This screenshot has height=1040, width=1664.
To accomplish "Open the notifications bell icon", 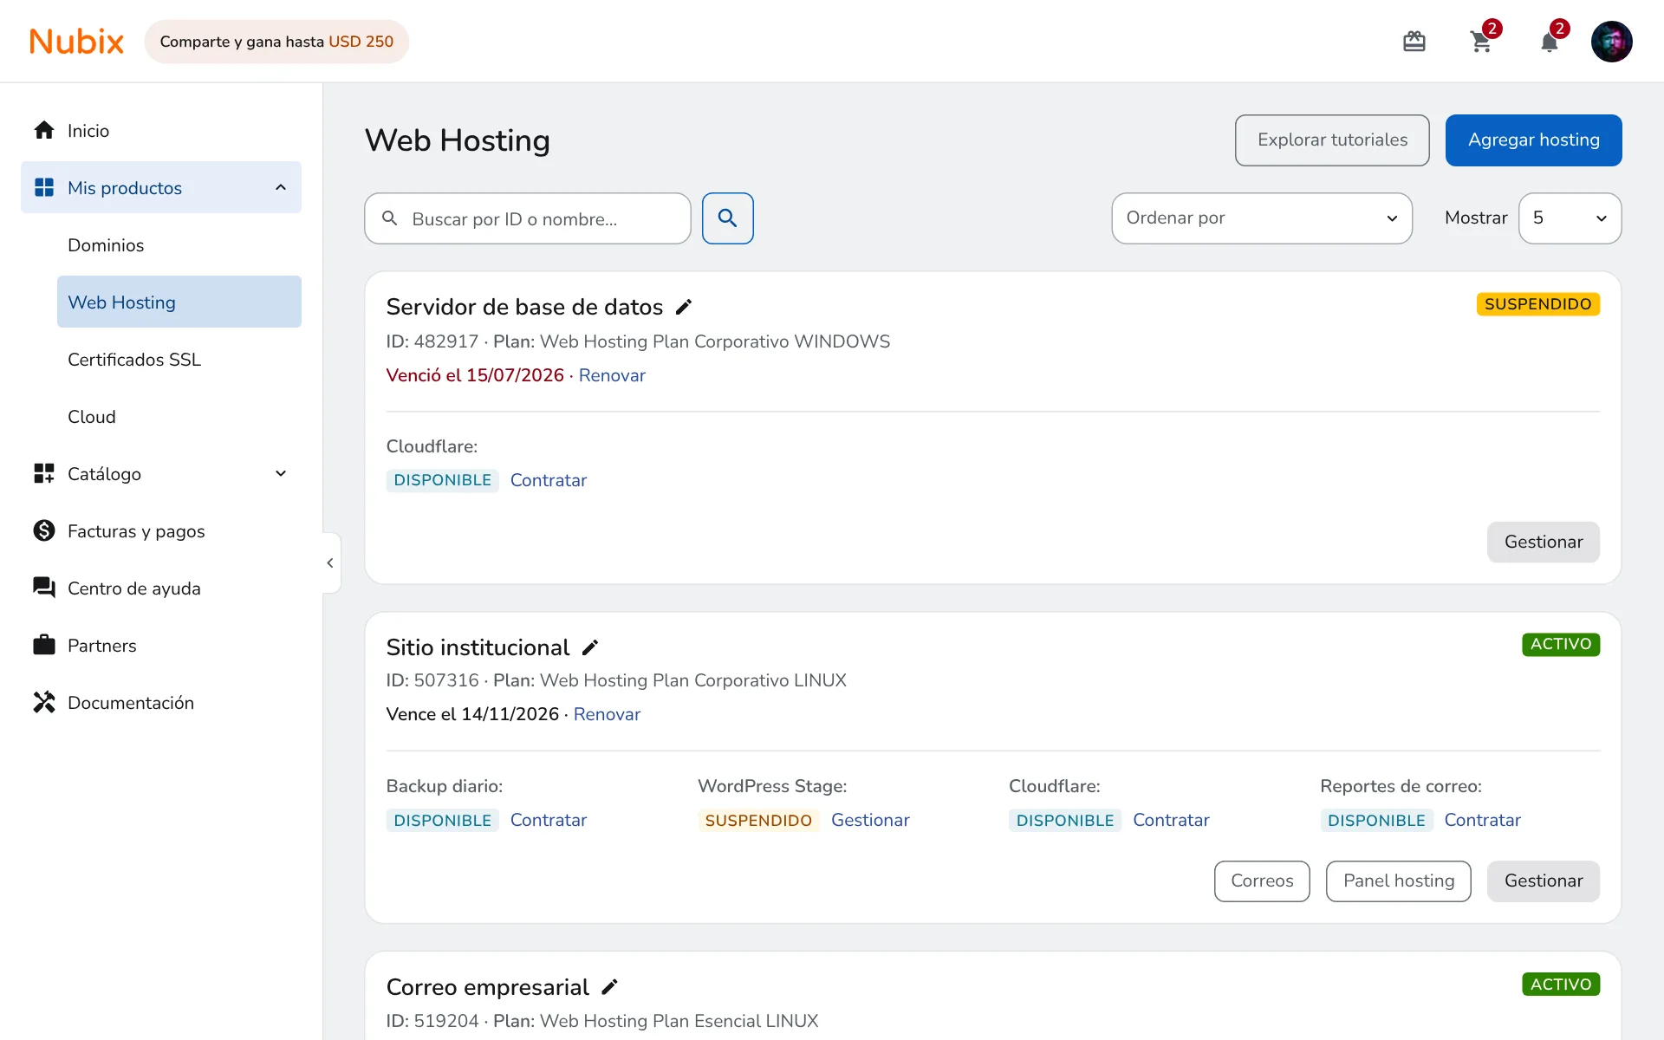I will [x=1550, y=42].
